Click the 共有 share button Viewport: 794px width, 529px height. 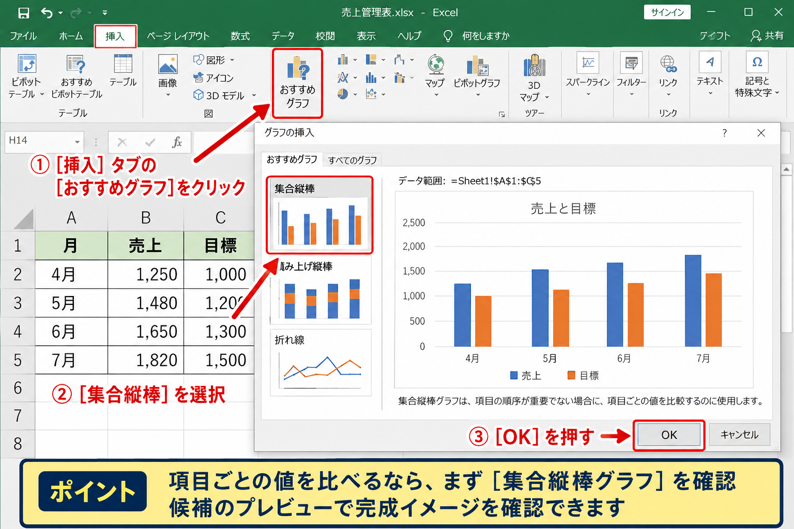(767, 35)
